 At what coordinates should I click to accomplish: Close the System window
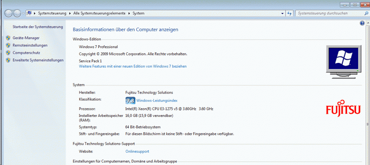tap(365, 5)
